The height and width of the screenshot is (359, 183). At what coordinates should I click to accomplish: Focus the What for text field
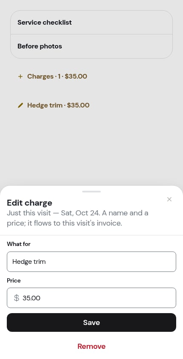[x=91, y=262]
